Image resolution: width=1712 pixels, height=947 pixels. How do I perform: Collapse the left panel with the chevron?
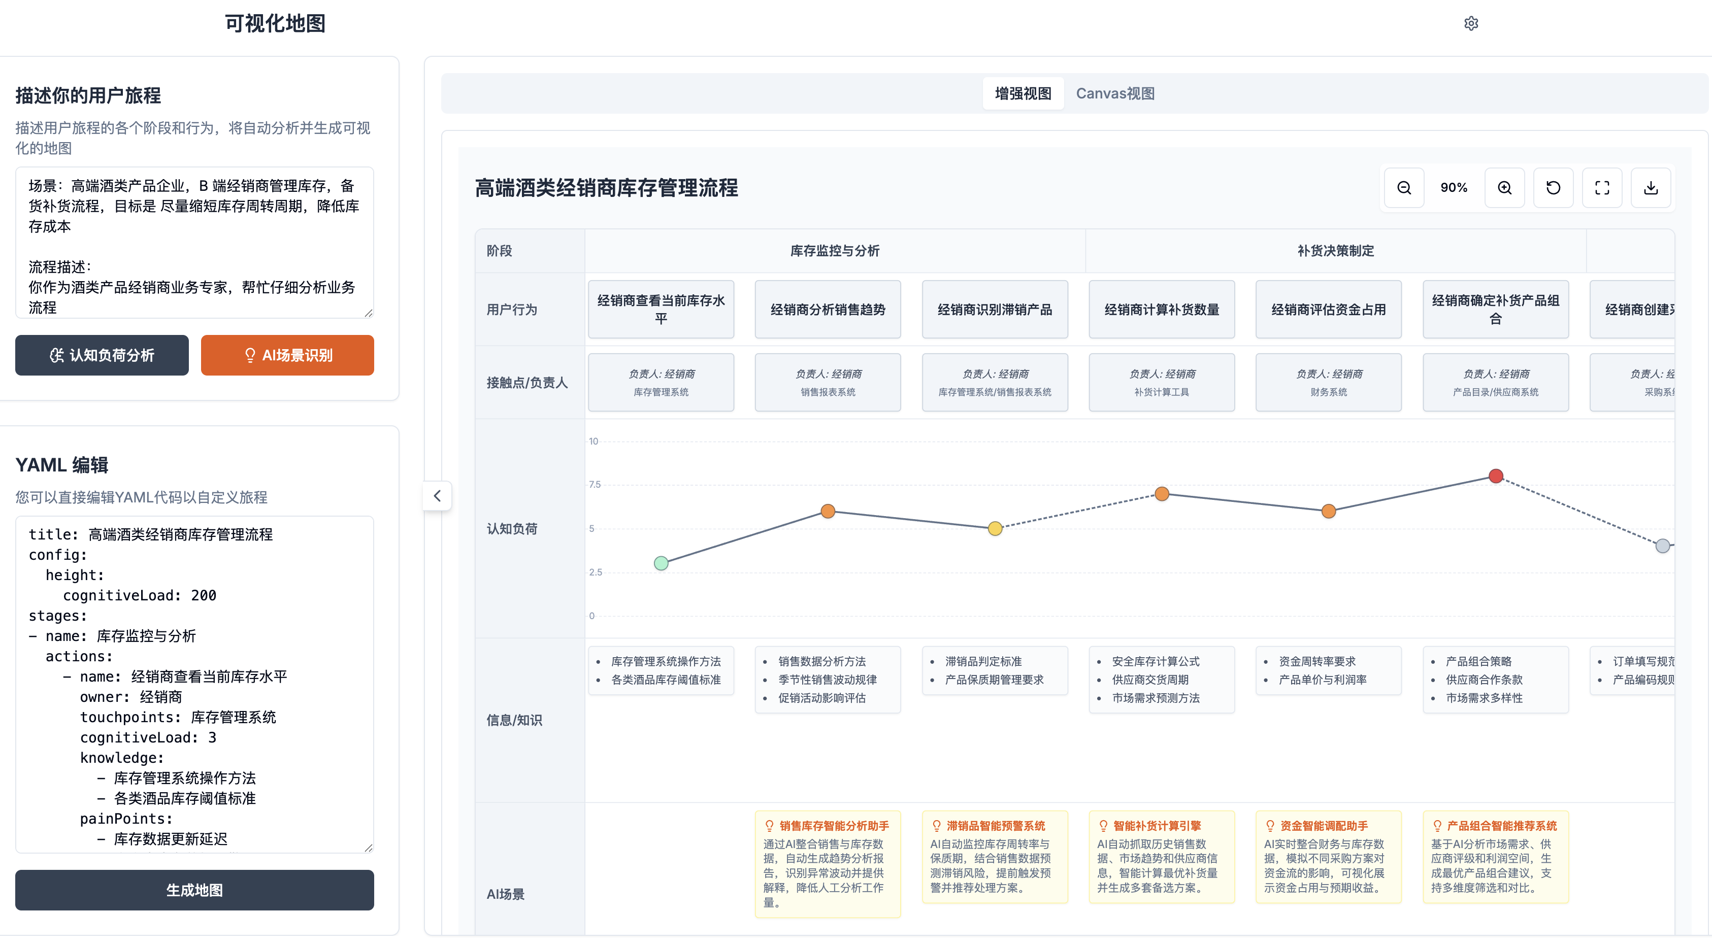(437, 495)
